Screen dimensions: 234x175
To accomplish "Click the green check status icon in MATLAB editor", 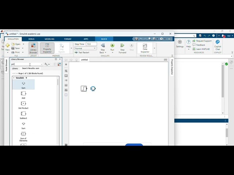I will (x=226, y=64).
